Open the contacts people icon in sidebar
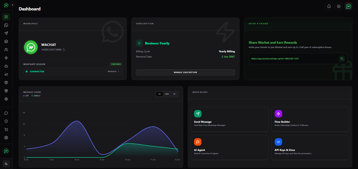 (x=6, y=49)
